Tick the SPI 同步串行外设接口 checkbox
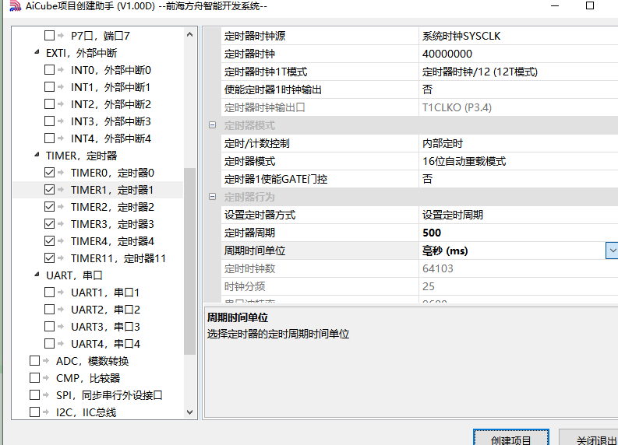The width and height of the screenshot is (618, 445). tap(35, 395)
